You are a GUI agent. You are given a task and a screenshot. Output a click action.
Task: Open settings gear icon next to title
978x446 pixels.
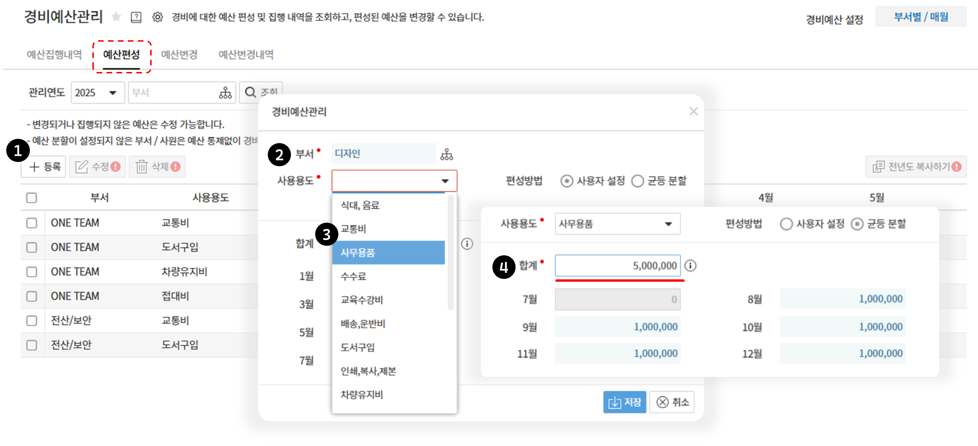(157, 18)
